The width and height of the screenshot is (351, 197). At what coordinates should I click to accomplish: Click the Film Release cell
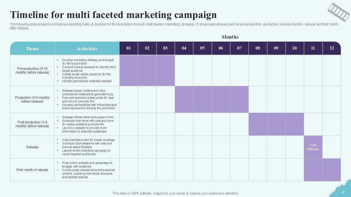tap(313, 147)
